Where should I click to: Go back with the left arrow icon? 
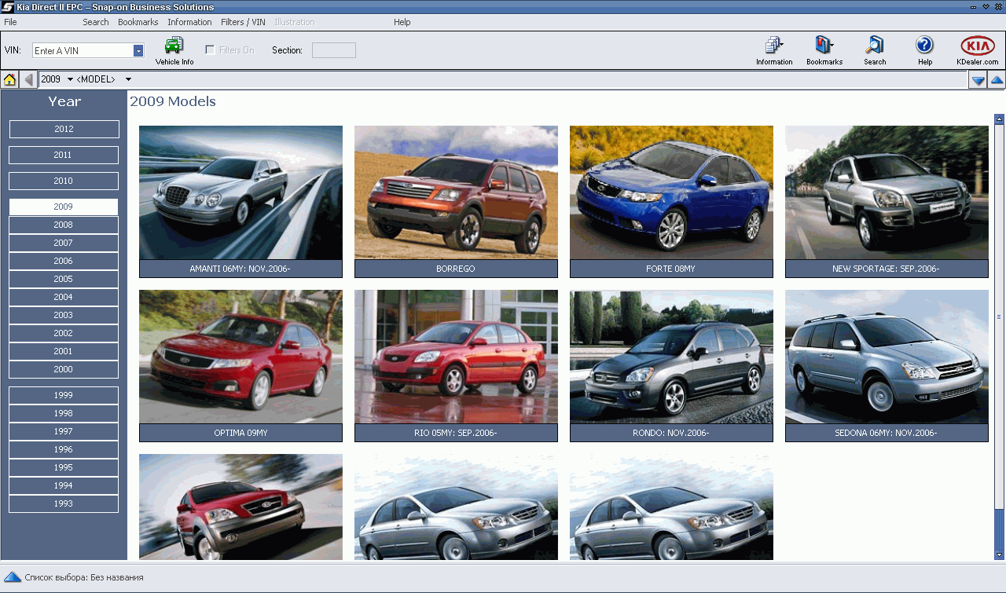point(28,79)
